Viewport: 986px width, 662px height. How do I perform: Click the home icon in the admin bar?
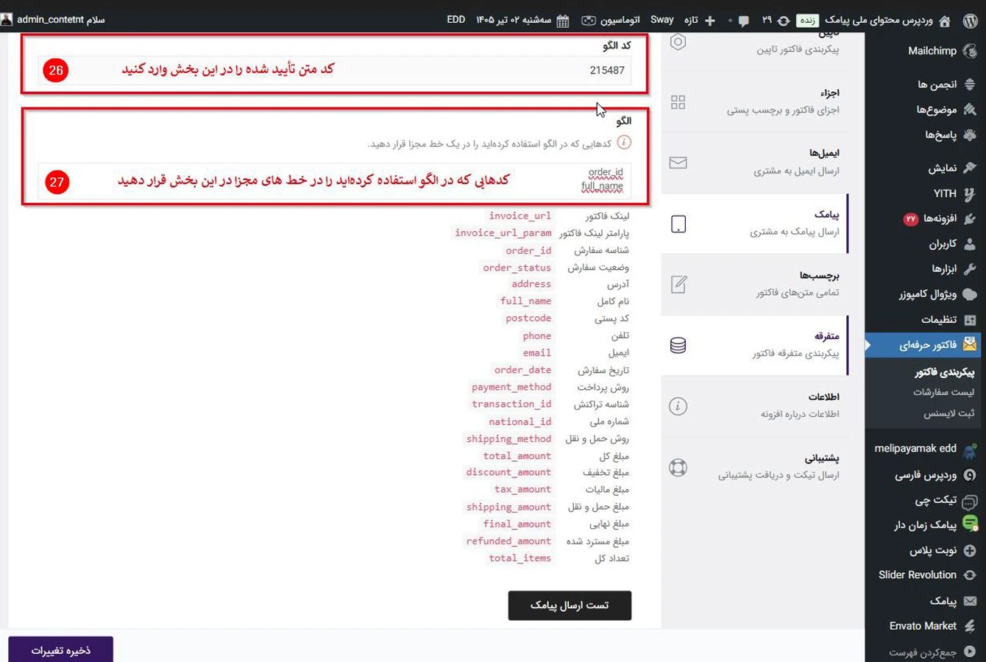click(945, 21)
